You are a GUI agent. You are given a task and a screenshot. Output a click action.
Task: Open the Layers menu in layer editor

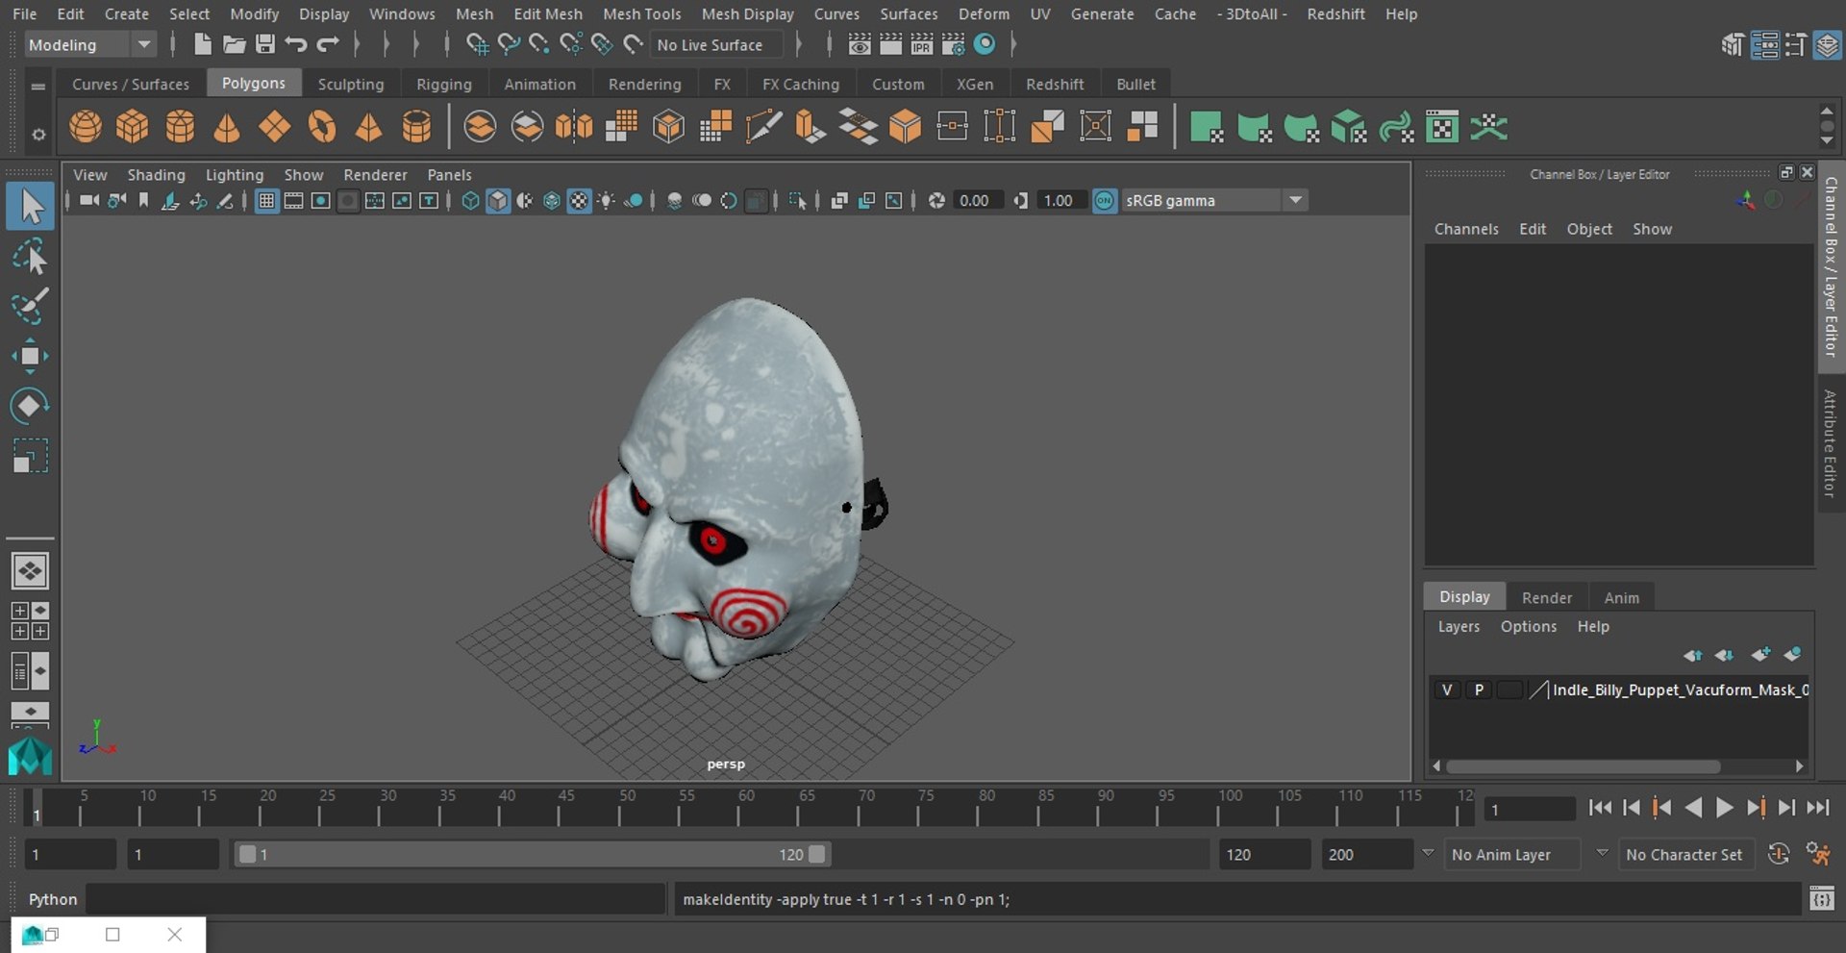[1458, 626]
